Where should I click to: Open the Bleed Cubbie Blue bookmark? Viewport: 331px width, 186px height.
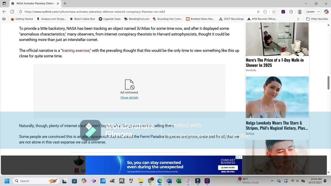(x=82, y=19)
